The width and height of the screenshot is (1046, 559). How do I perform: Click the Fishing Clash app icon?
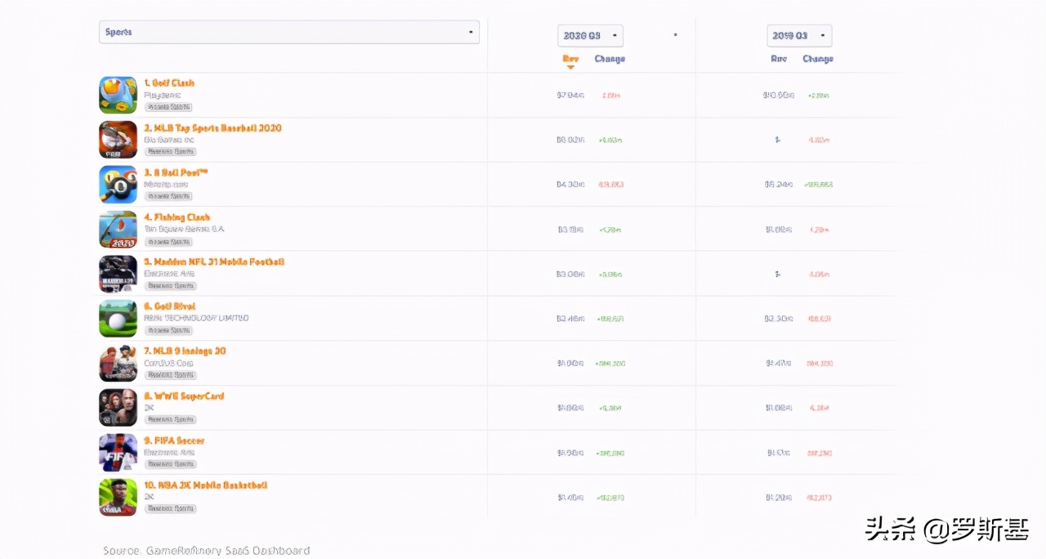click(118, 230)
